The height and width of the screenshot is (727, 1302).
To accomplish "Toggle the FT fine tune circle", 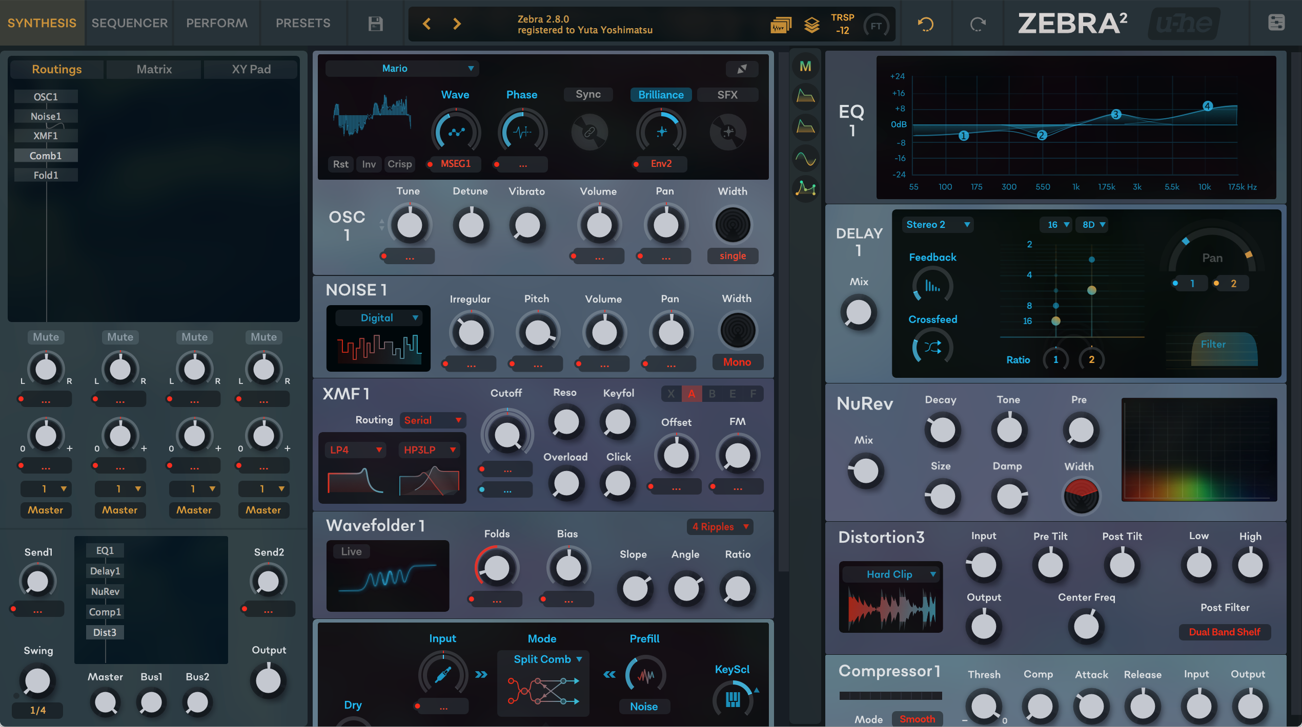I will pos(876,26).
